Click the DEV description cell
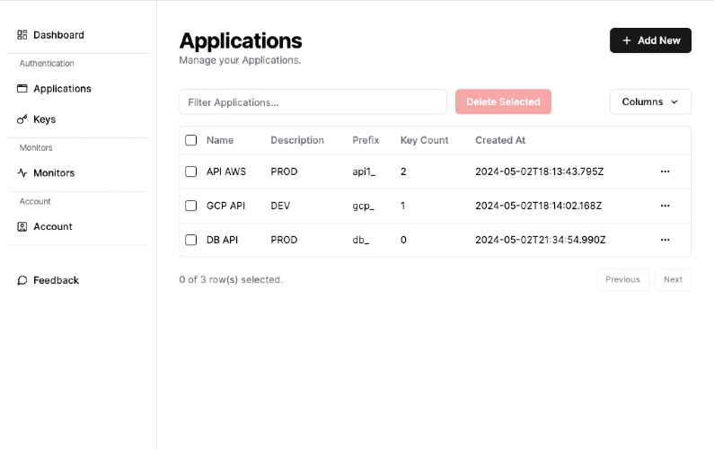 pos(280,206)
